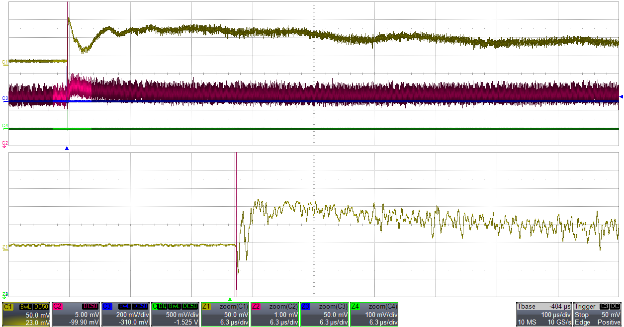Open the C2 channel descriptor box
The height and width of the screenshot is (327, 624).
tap(76, 314)
